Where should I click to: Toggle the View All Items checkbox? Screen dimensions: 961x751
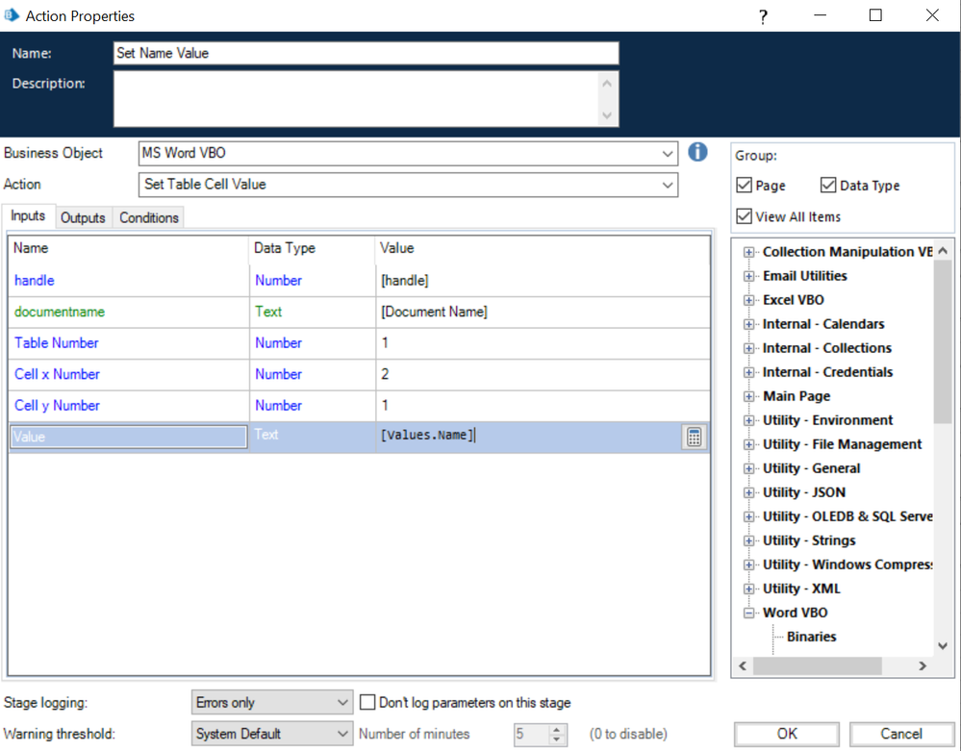pos(744,216)
